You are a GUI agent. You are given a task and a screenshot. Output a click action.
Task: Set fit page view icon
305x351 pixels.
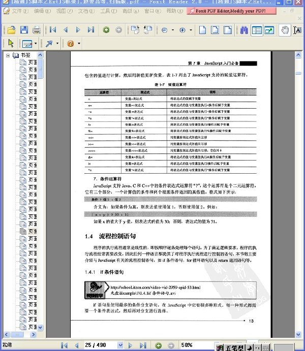[x=215, y=30]
